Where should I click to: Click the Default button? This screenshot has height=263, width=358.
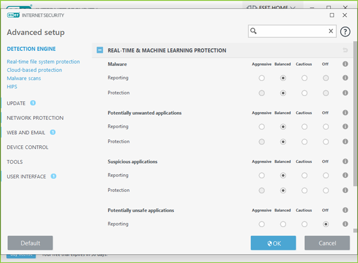[x=30, y=243]
